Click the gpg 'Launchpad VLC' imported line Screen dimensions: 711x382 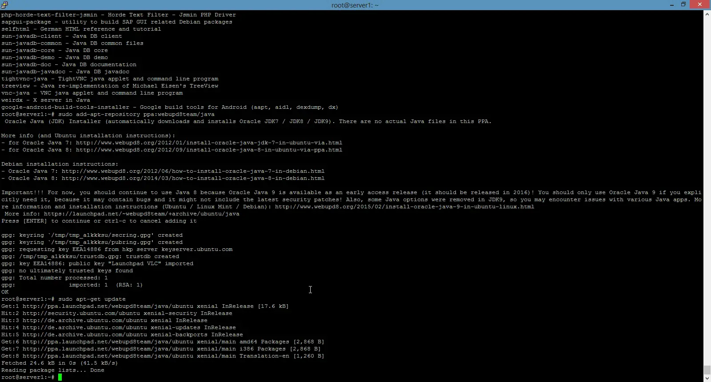click(x=97, y=263)
